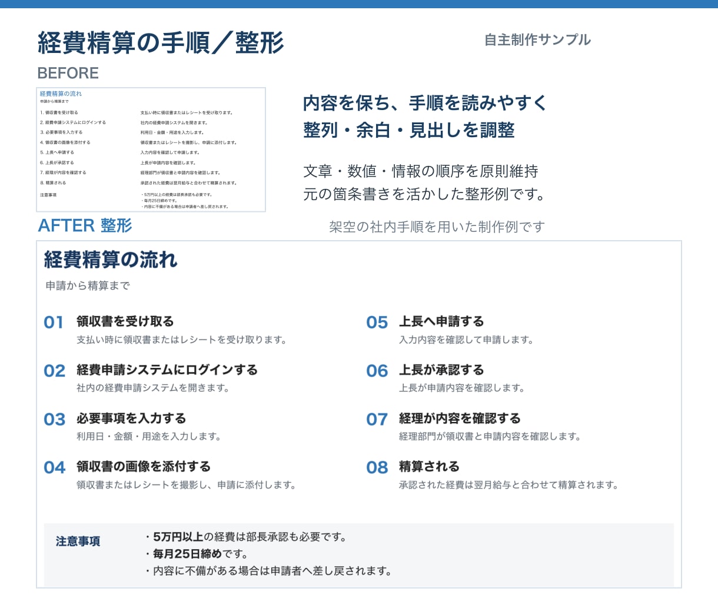Click the note 架空の社内手順を用いた制作例です

(437, 227)
